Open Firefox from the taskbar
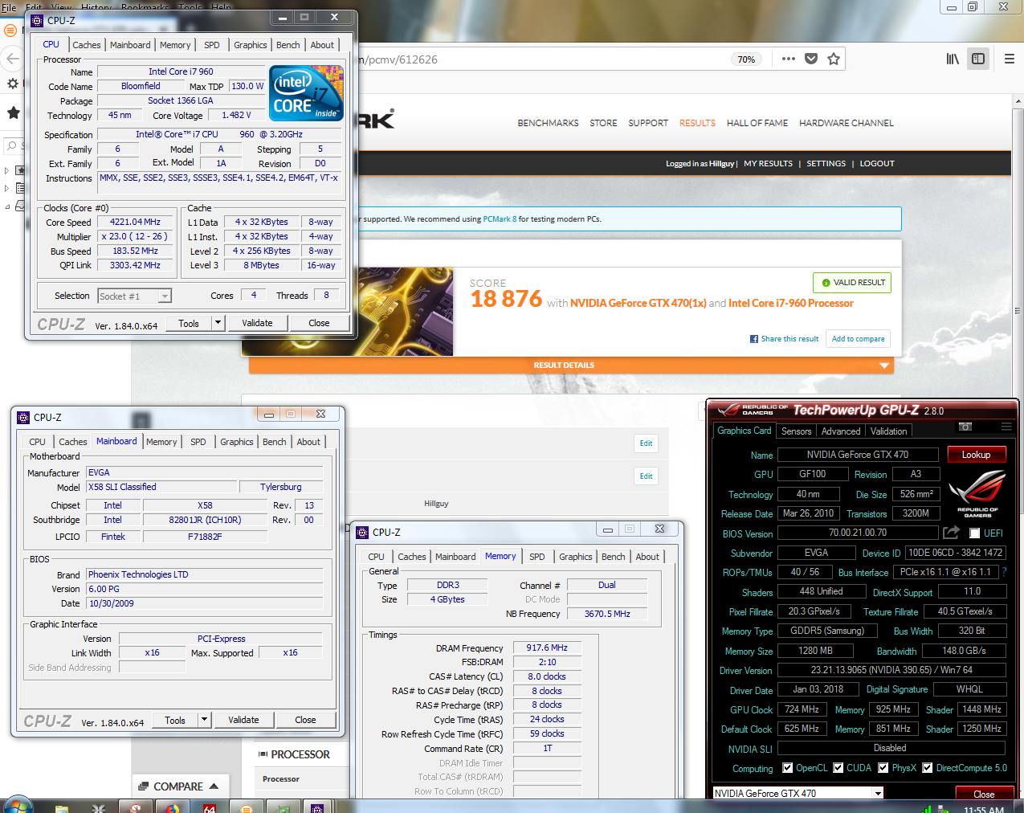The width and height of the screenshot is (1024, 813). (172, 807)
